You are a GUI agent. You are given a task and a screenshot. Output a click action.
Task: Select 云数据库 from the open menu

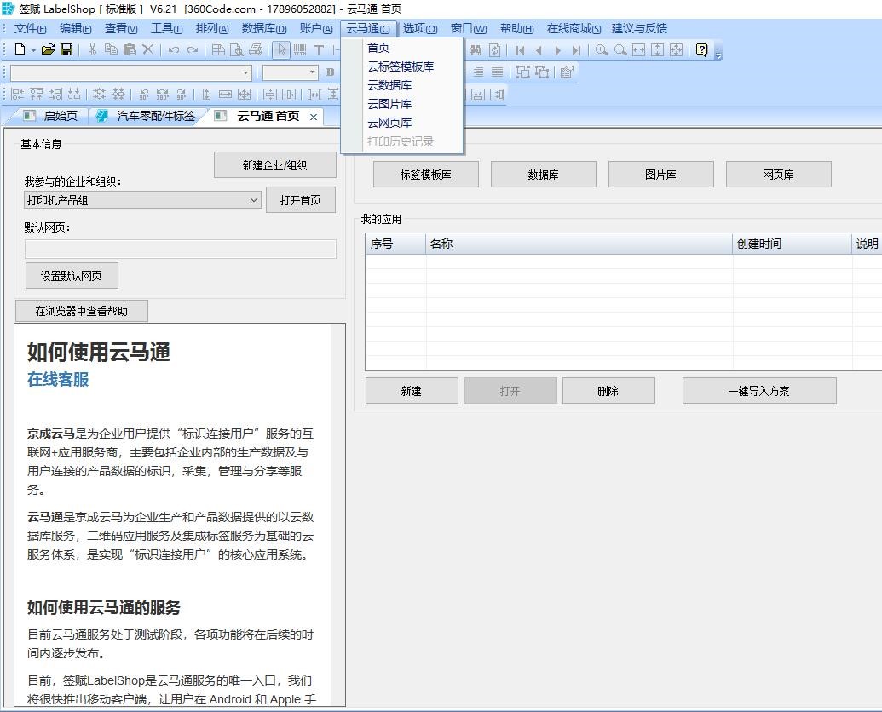[390, 85]
